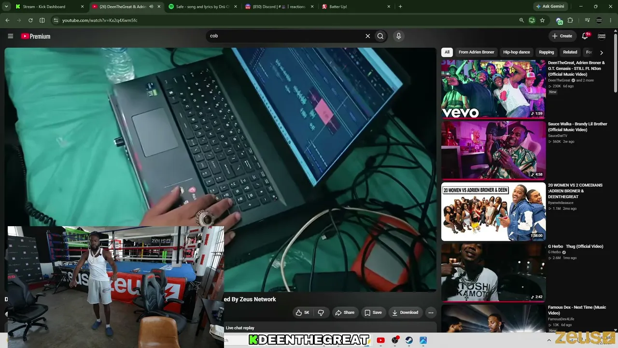Select the Rapping filter chip

click(x=547, y=52)
